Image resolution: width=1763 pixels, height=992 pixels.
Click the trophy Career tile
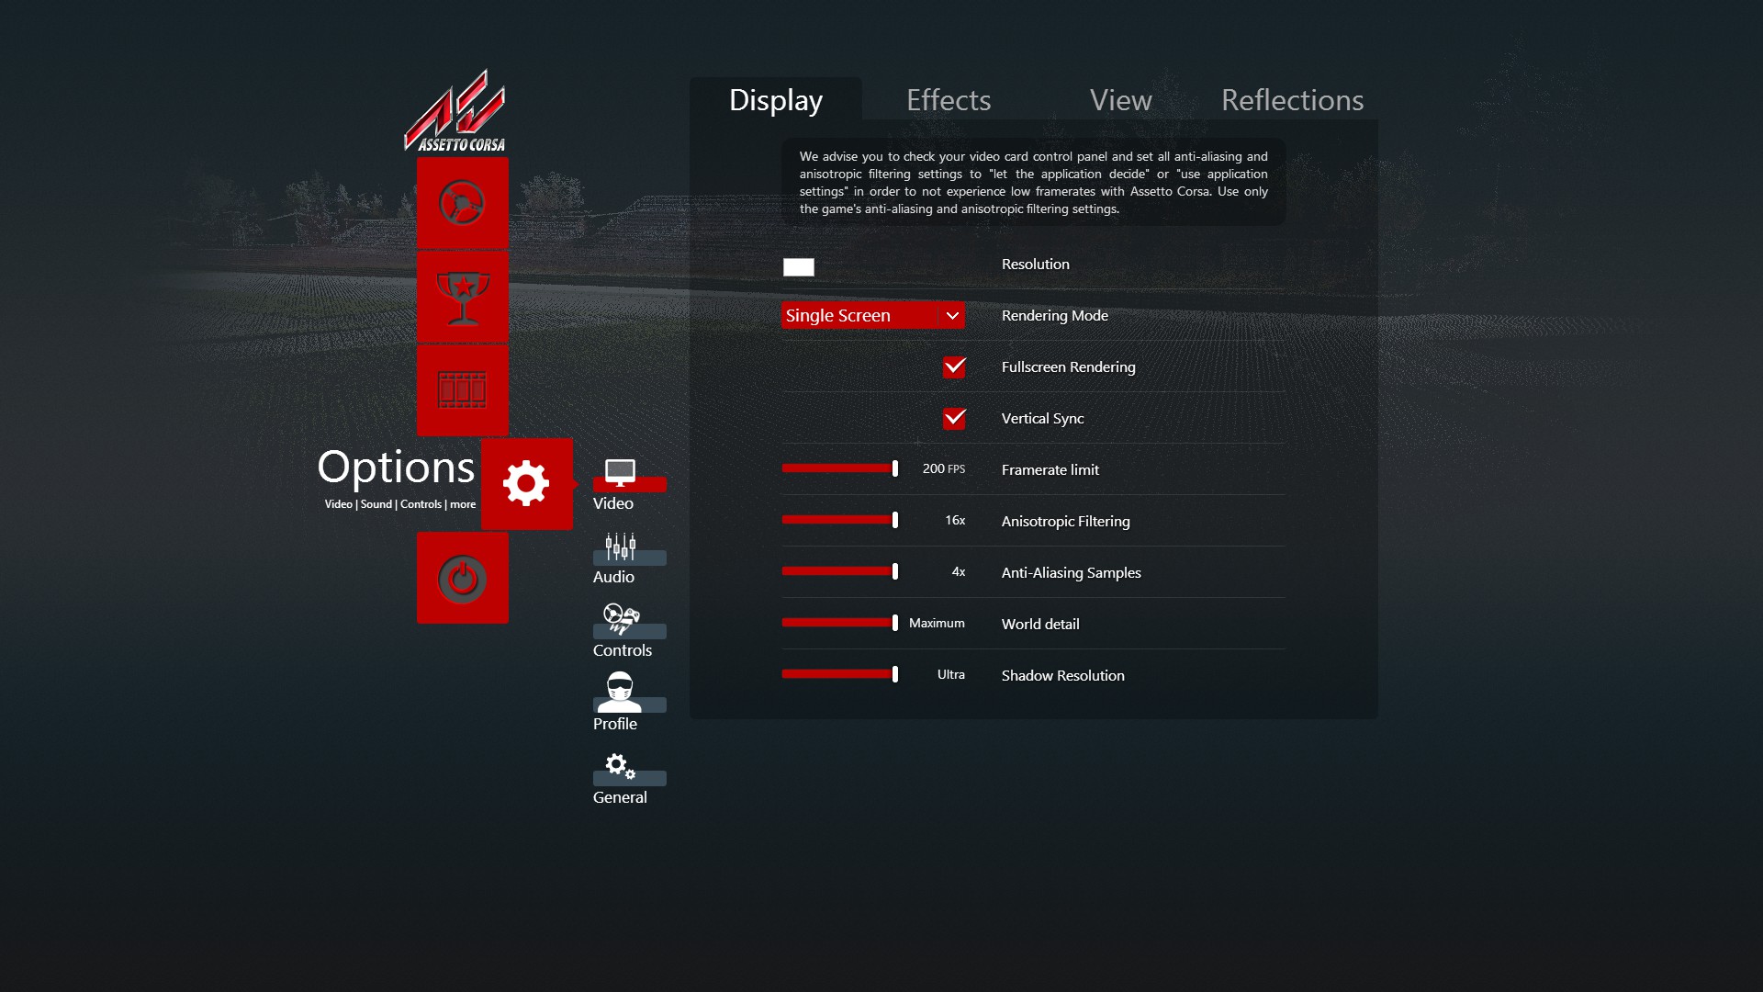[462, 297]
